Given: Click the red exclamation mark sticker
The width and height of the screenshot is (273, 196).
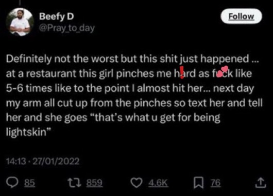Looking at the screenshot, I should (182, 72).
